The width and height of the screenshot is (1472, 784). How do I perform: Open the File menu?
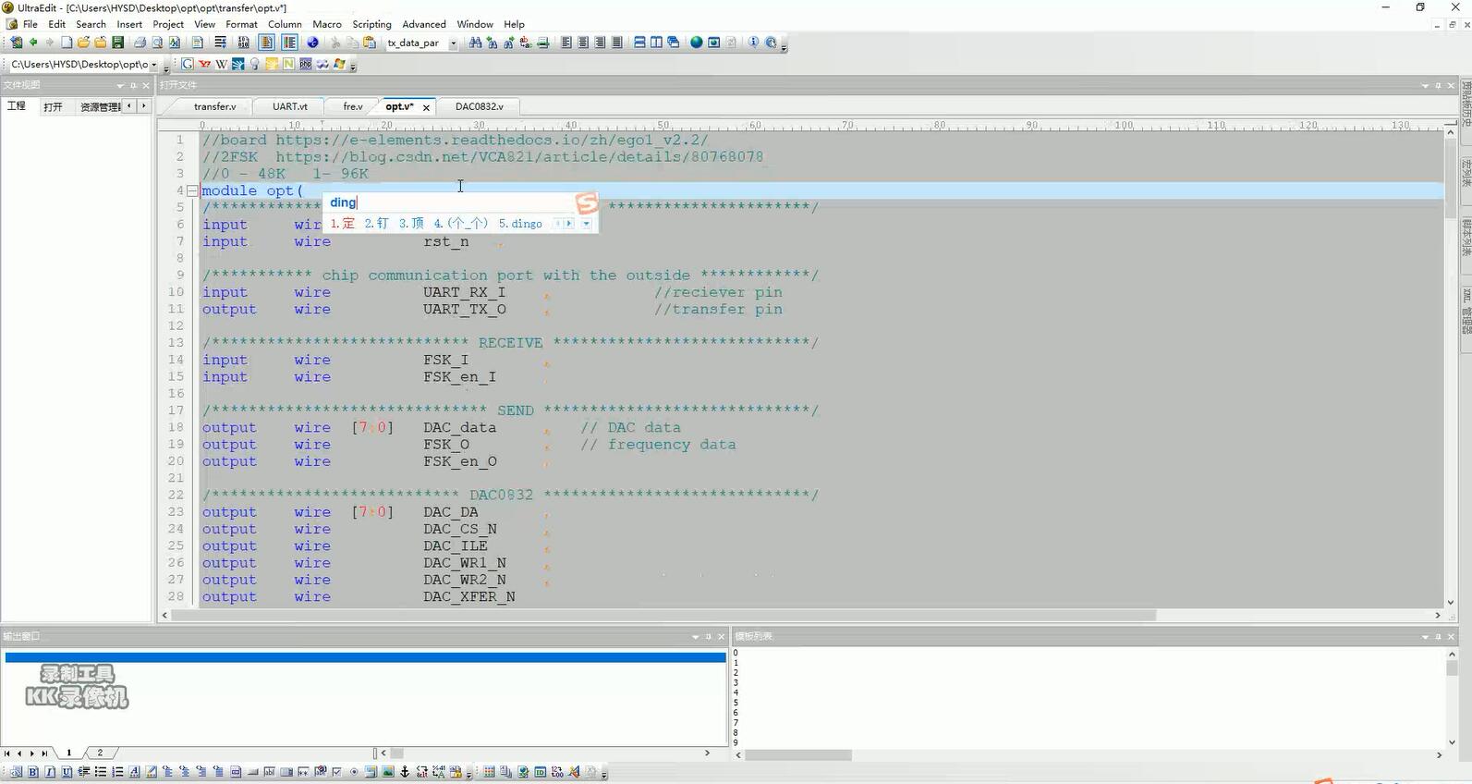[x=30, y=24]
